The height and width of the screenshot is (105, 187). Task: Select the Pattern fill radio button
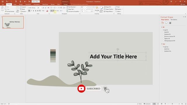(x=164, y=38)
